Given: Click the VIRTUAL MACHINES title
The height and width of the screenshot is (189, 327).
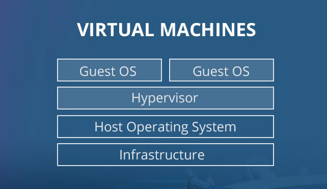Looking at the screenshot, I should point(166,30).
